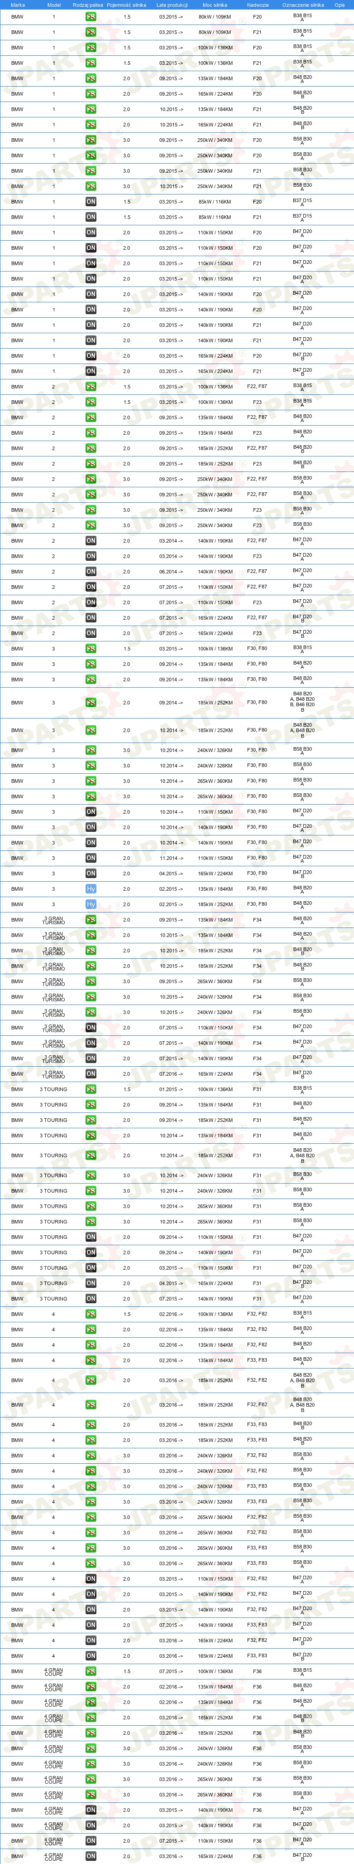Click the Nadwozie column header
The height and width of the screenshot is (1864, 354).
point(257,5)
